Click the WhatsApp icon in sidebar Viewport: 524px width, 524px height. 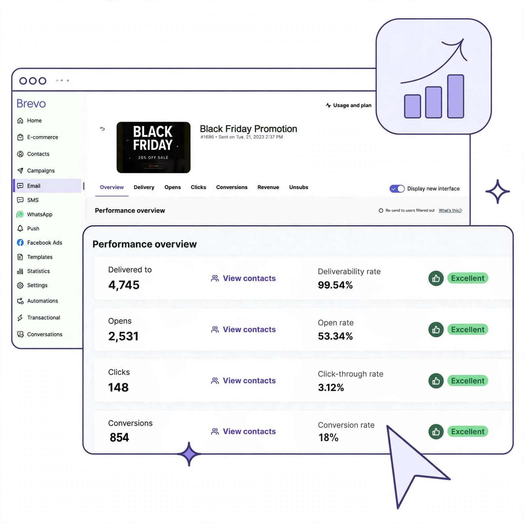click(20, 214)
